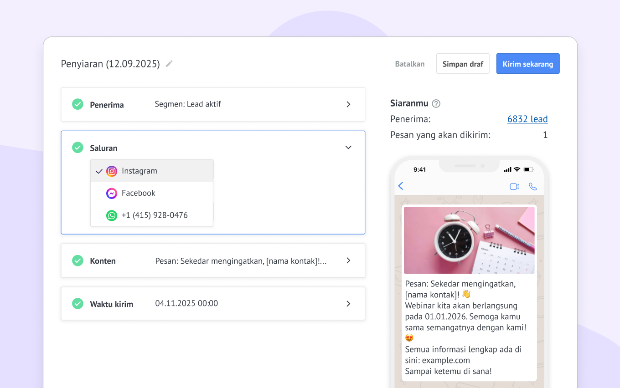
Task: Open the 6832 lead recipients link
Action: point(527,119)
